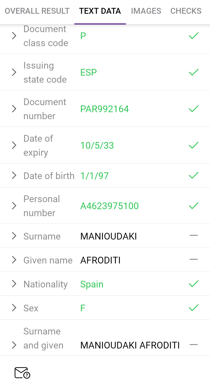Image resolution: width=210 pixels, height=385 pixels.
Task: Click the mail help icon at bottom
Action: pos(22,373)
